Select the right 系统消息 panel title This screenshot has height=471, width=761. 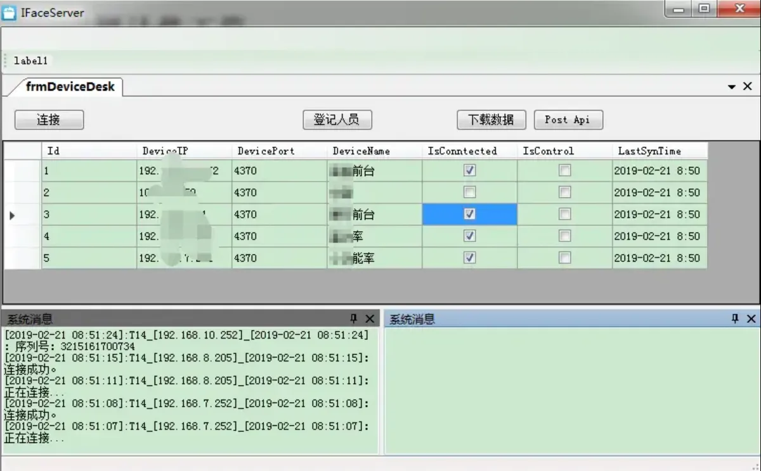(x=413, y=319)
